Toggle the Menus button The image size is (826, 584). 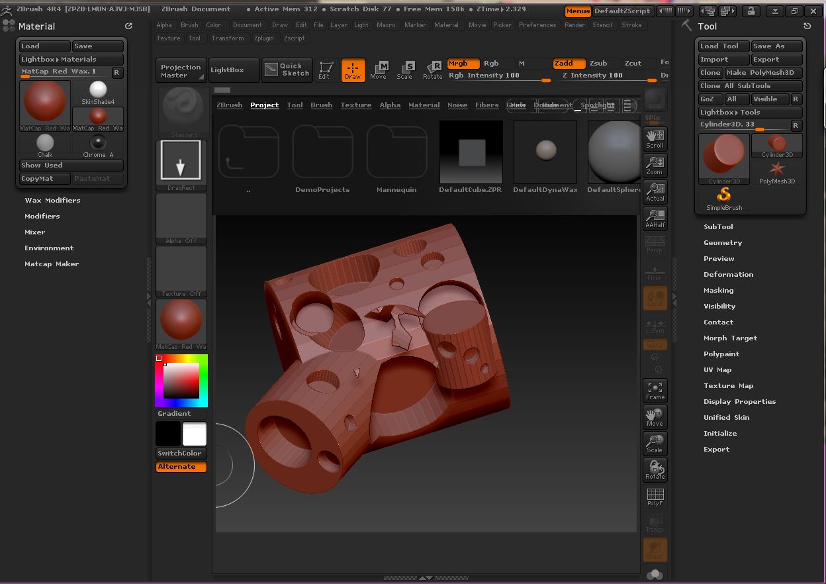click(x=578, y=11)
